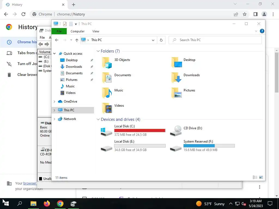This screenshot has height=209, width=279.
Task: Click the Local Disk (E:) usage bar
Action: 140,146
